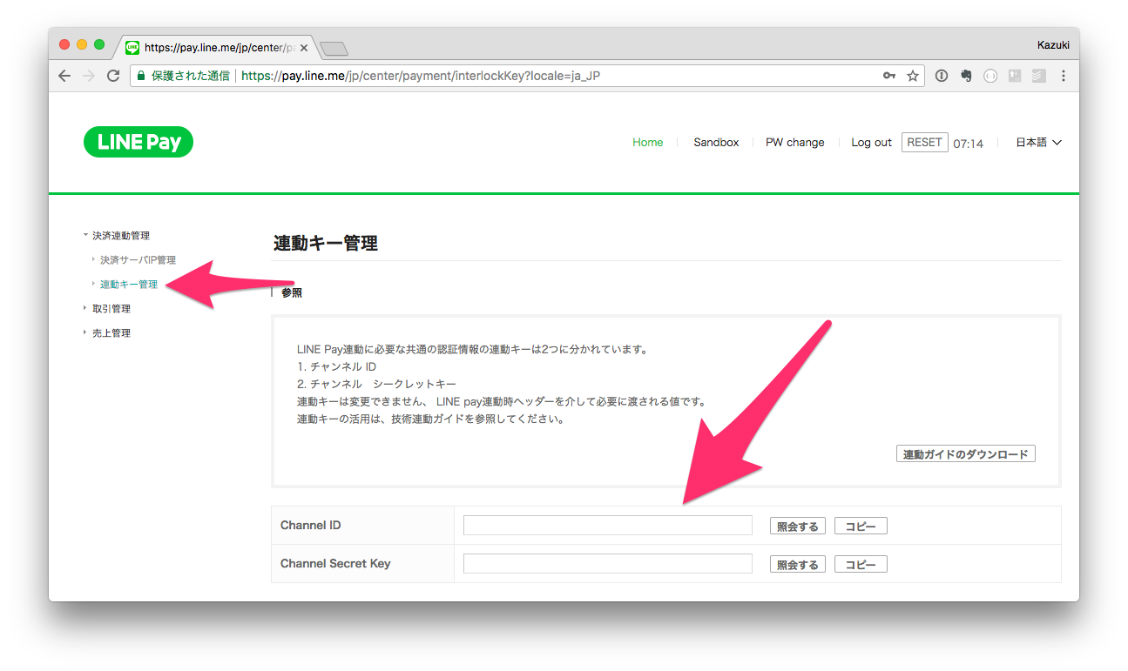Screen dimensions: 1128x671
Task: Click the 参照 section label
Action: [292, 293]
